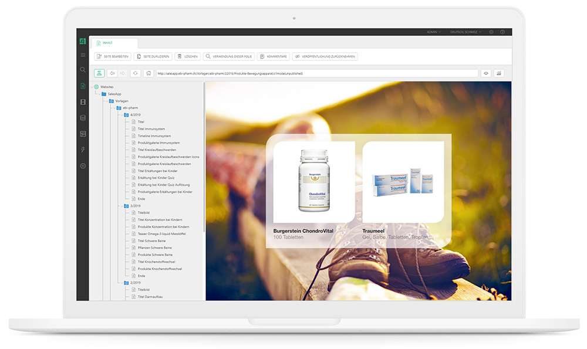Image resolution: width=587 pixels, height=349 pixels.
Task: Toggle the eye preview button
Action: pyautogui.click(x=486, y=73)
